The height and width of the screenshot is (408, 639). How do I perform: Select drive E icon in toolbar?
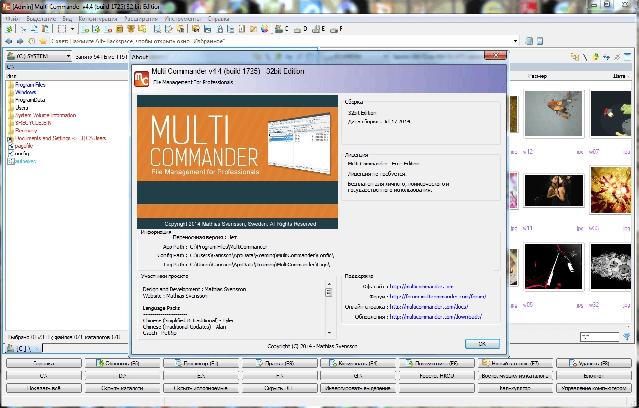tap(319, 29)
